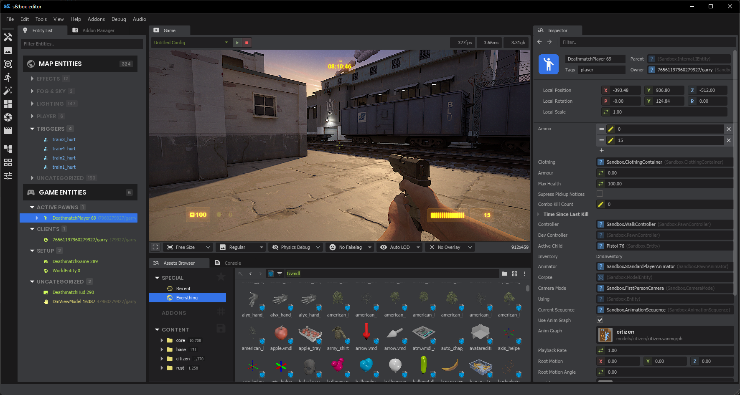Open the Physics Debug dropdown
The image size is (740, 395).
tap(296, 247)
